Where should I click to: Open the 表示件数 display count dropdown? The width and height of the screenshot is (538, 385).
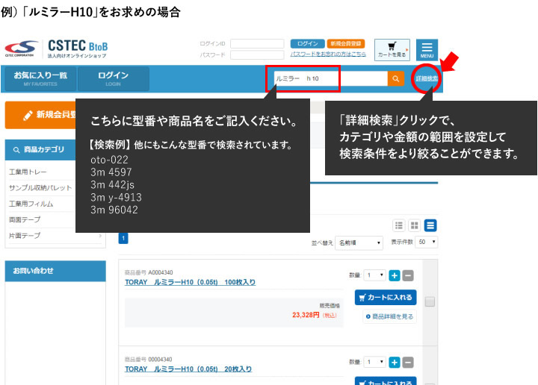[426, 242]
